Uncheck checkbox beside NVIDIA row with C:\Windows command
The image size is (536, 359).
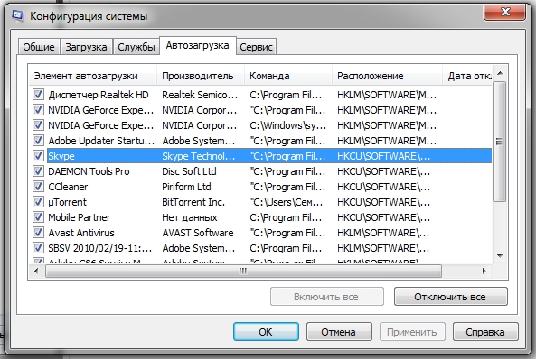tap(38, 125)
